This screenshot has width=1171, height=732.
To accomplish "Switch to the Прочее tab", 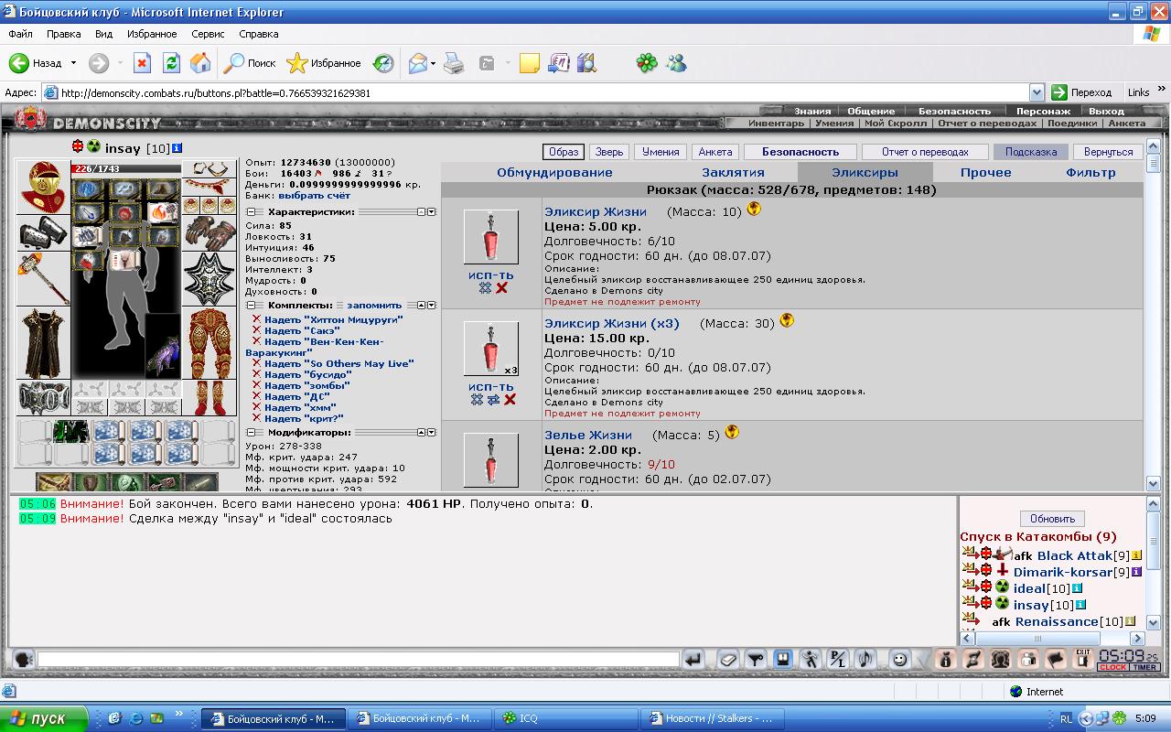I will click(985, 172).
